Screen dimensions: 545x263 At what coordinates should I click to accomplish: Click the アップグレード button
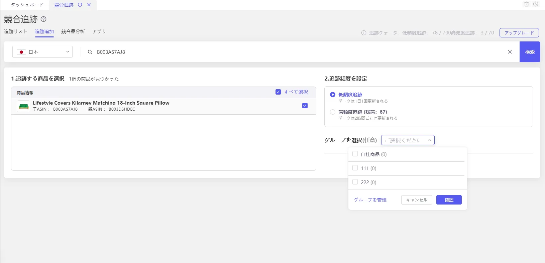coord(519,33)
